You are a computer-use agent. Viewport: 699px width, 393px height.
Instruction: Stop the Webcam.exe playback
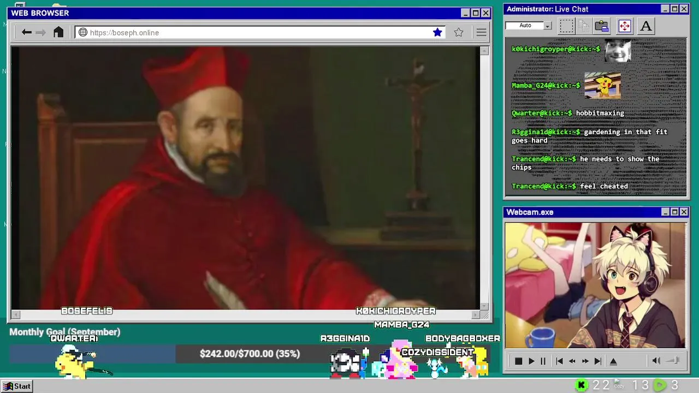point(519,361)
